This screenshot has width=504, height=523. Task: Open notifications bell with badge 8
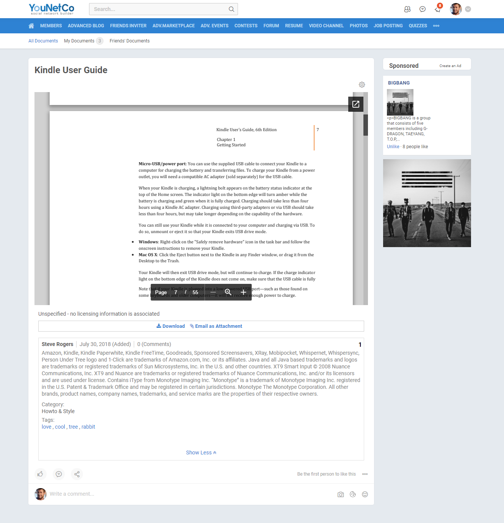click(438, 9)
